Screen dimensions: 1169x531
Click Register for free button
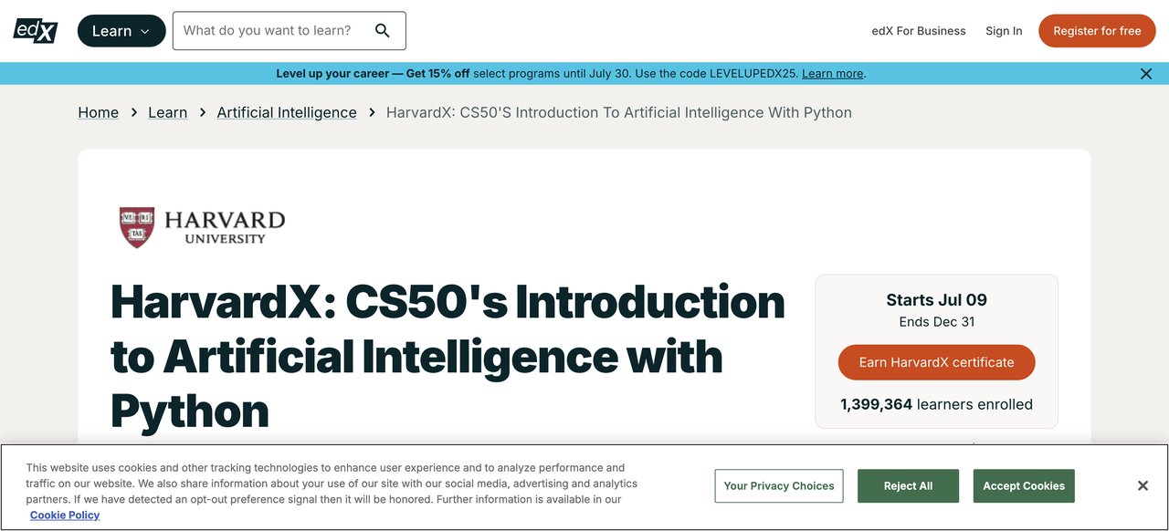1097,31
